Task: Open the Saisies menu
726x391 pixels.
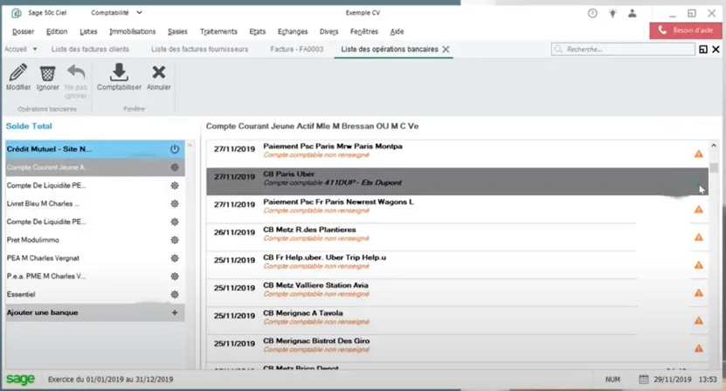Action: 177,31
